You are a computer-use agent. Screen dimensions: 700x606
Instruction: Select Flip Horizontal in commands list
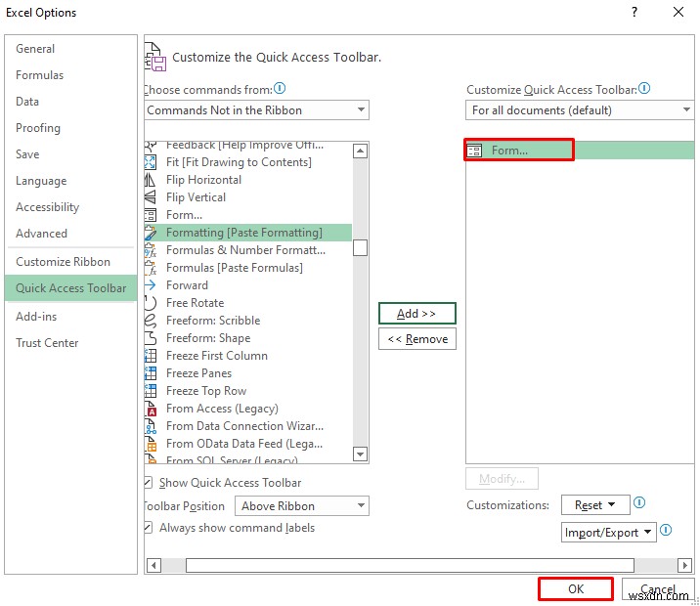247,180
